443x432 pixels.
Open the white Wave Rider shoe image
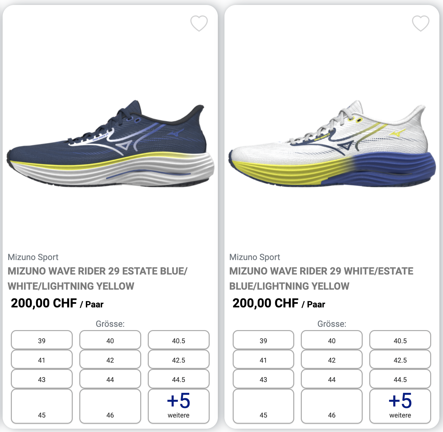[x=332, y=144]
